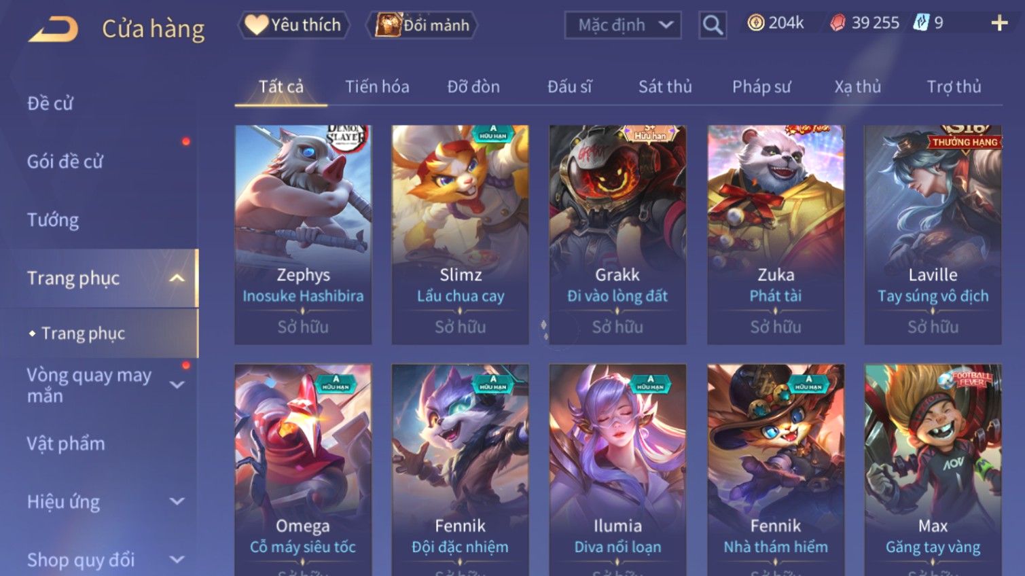1025x576 pixels.
Task: Switch to the Pháp sư tab
Action: [761, 87]
